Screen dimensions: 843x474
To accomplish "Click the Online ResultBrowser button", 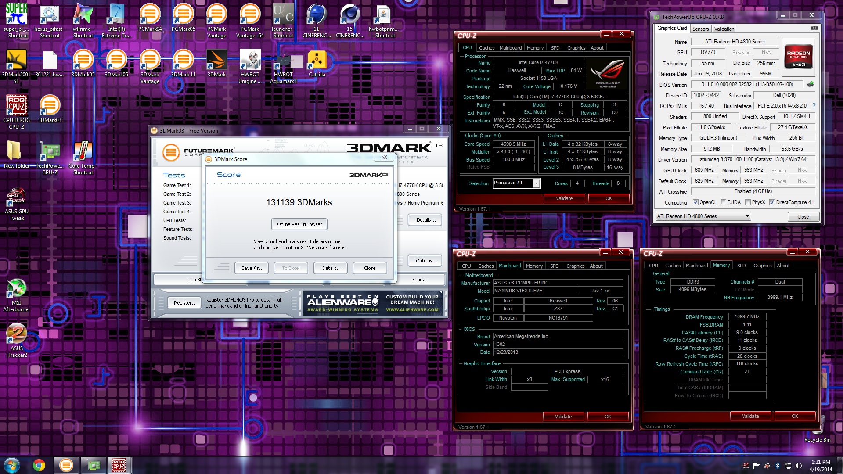I will pyautogui.click(x=299, y=224).
